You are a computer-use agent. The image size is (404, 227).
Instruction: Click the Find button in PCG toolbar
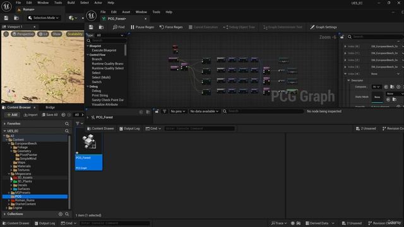point(119,27)
